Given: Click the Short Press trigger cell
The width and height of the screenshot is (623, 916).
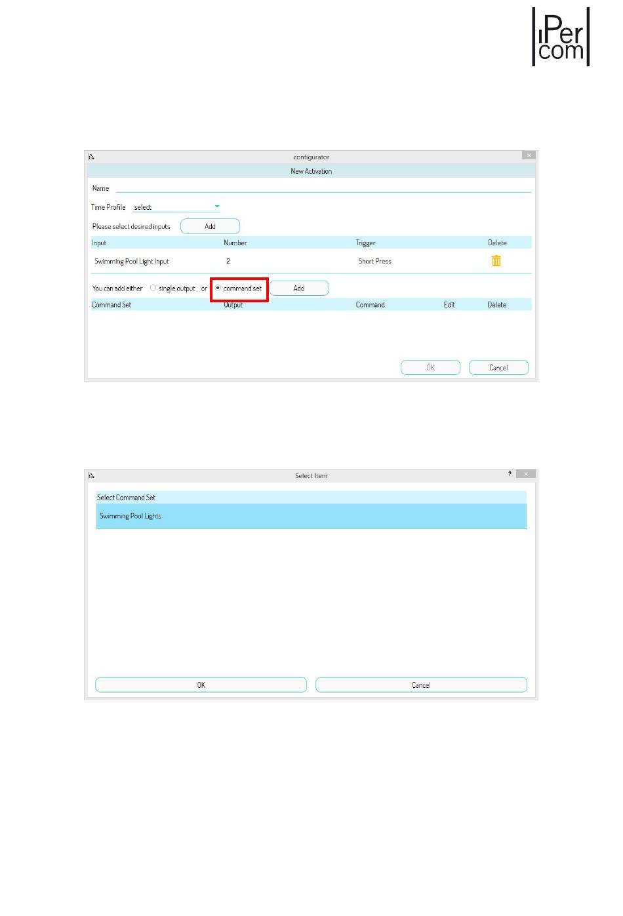Looking at the screenshot, I should pyautogui.click(x=374, y=261).
